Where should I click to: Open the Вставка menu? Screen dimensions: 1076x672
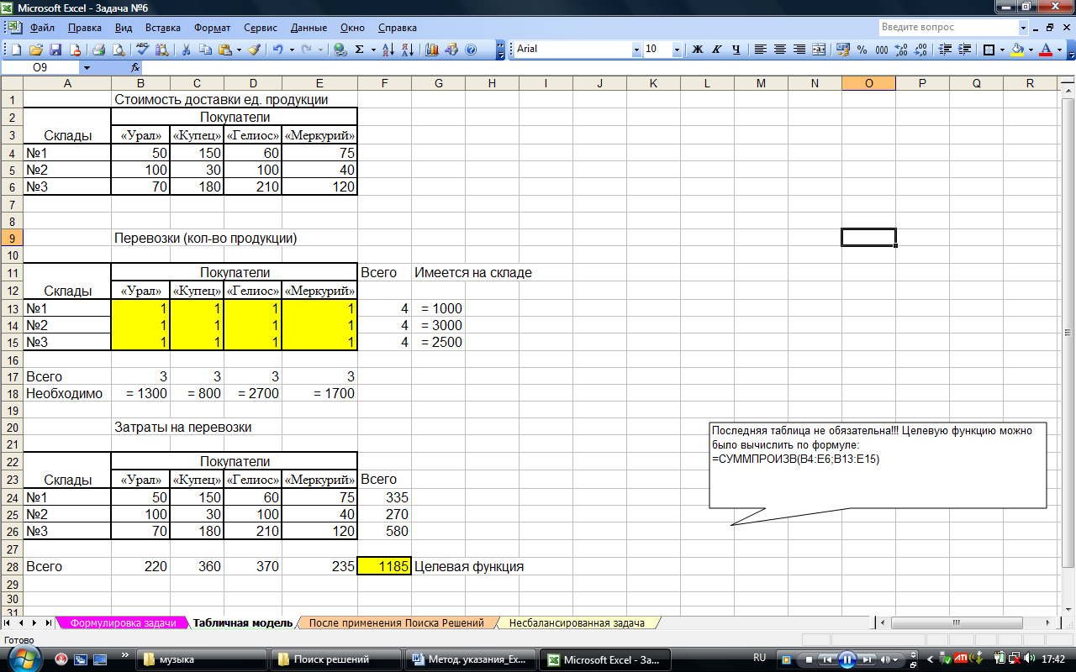162,28
